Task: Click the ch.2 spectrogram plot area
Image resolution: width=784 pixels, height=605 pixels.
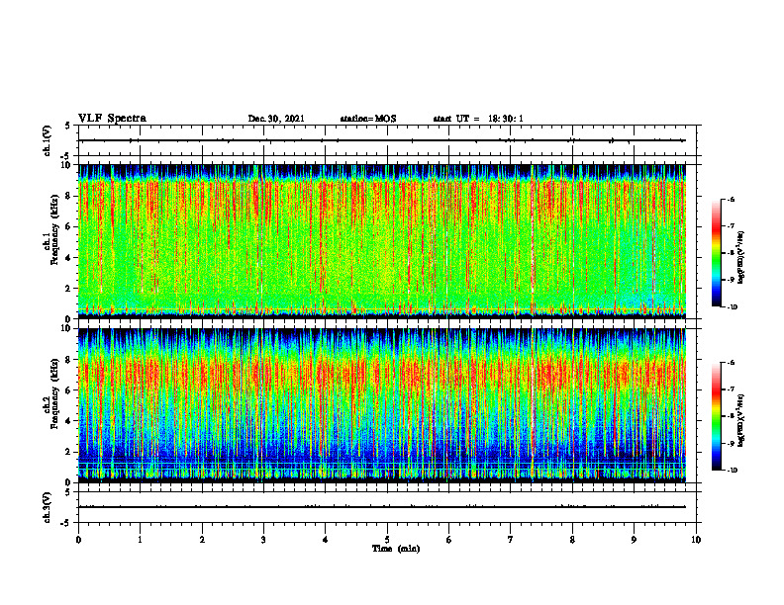Action: (382, 405)
